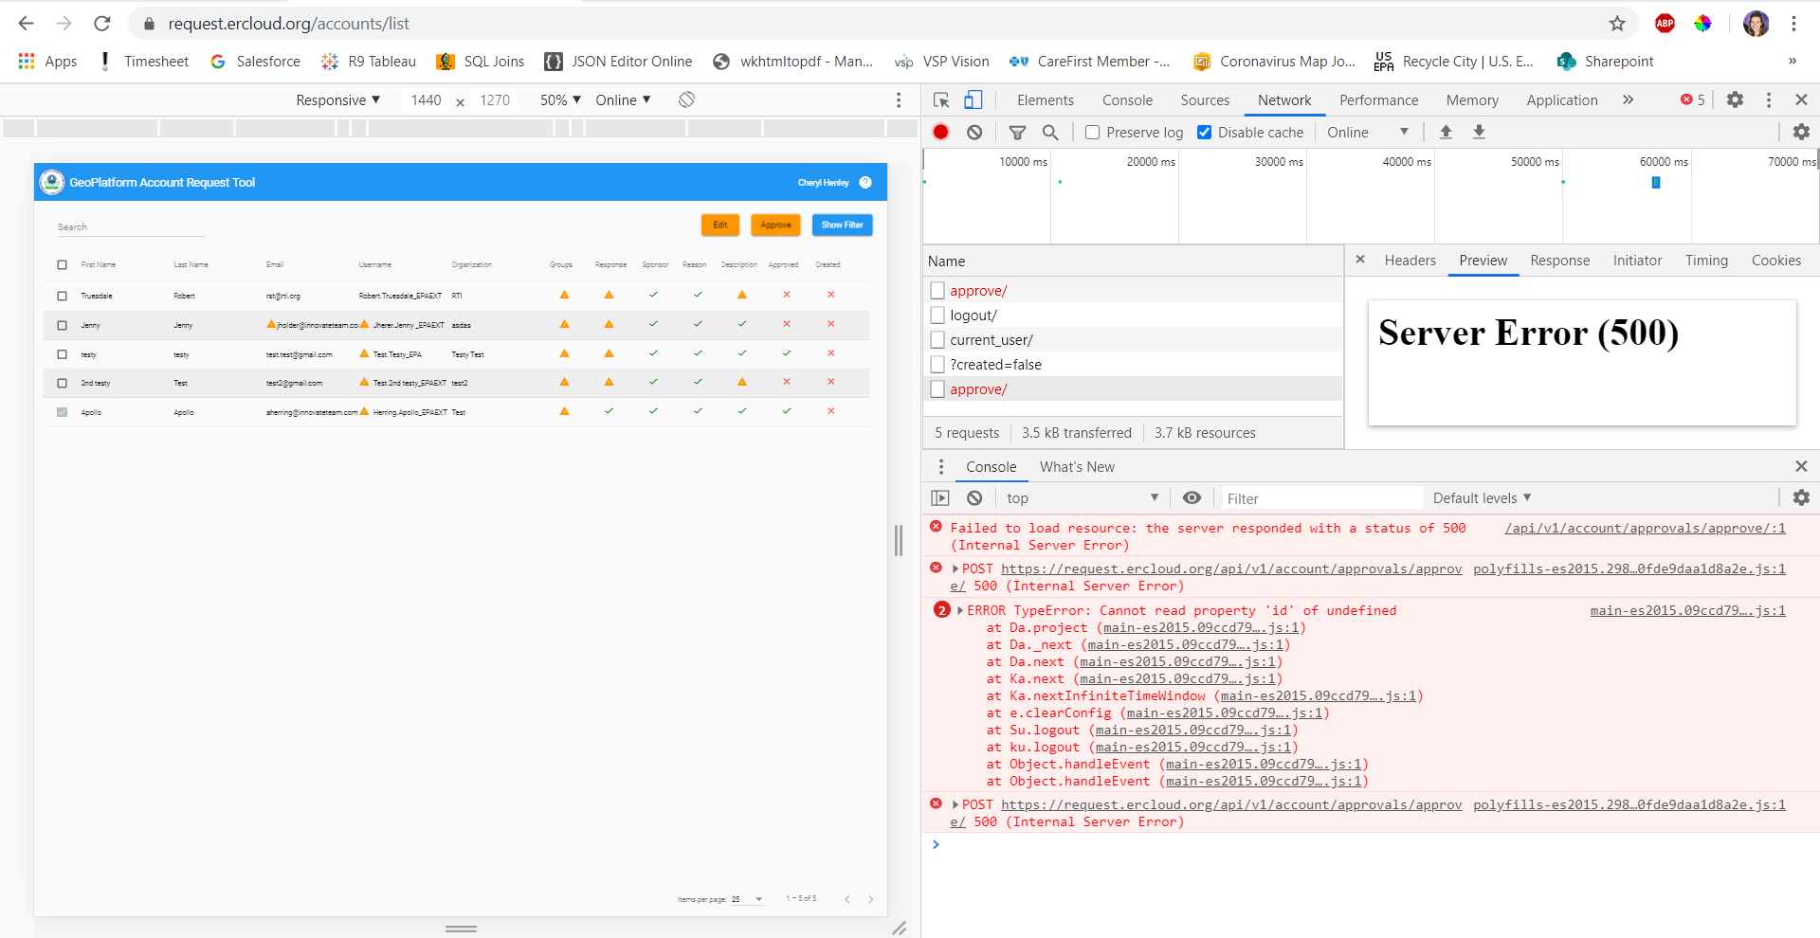Clear the console with the block icon
This screenshot has height=938, width=1820.
(x=974, y=497)
